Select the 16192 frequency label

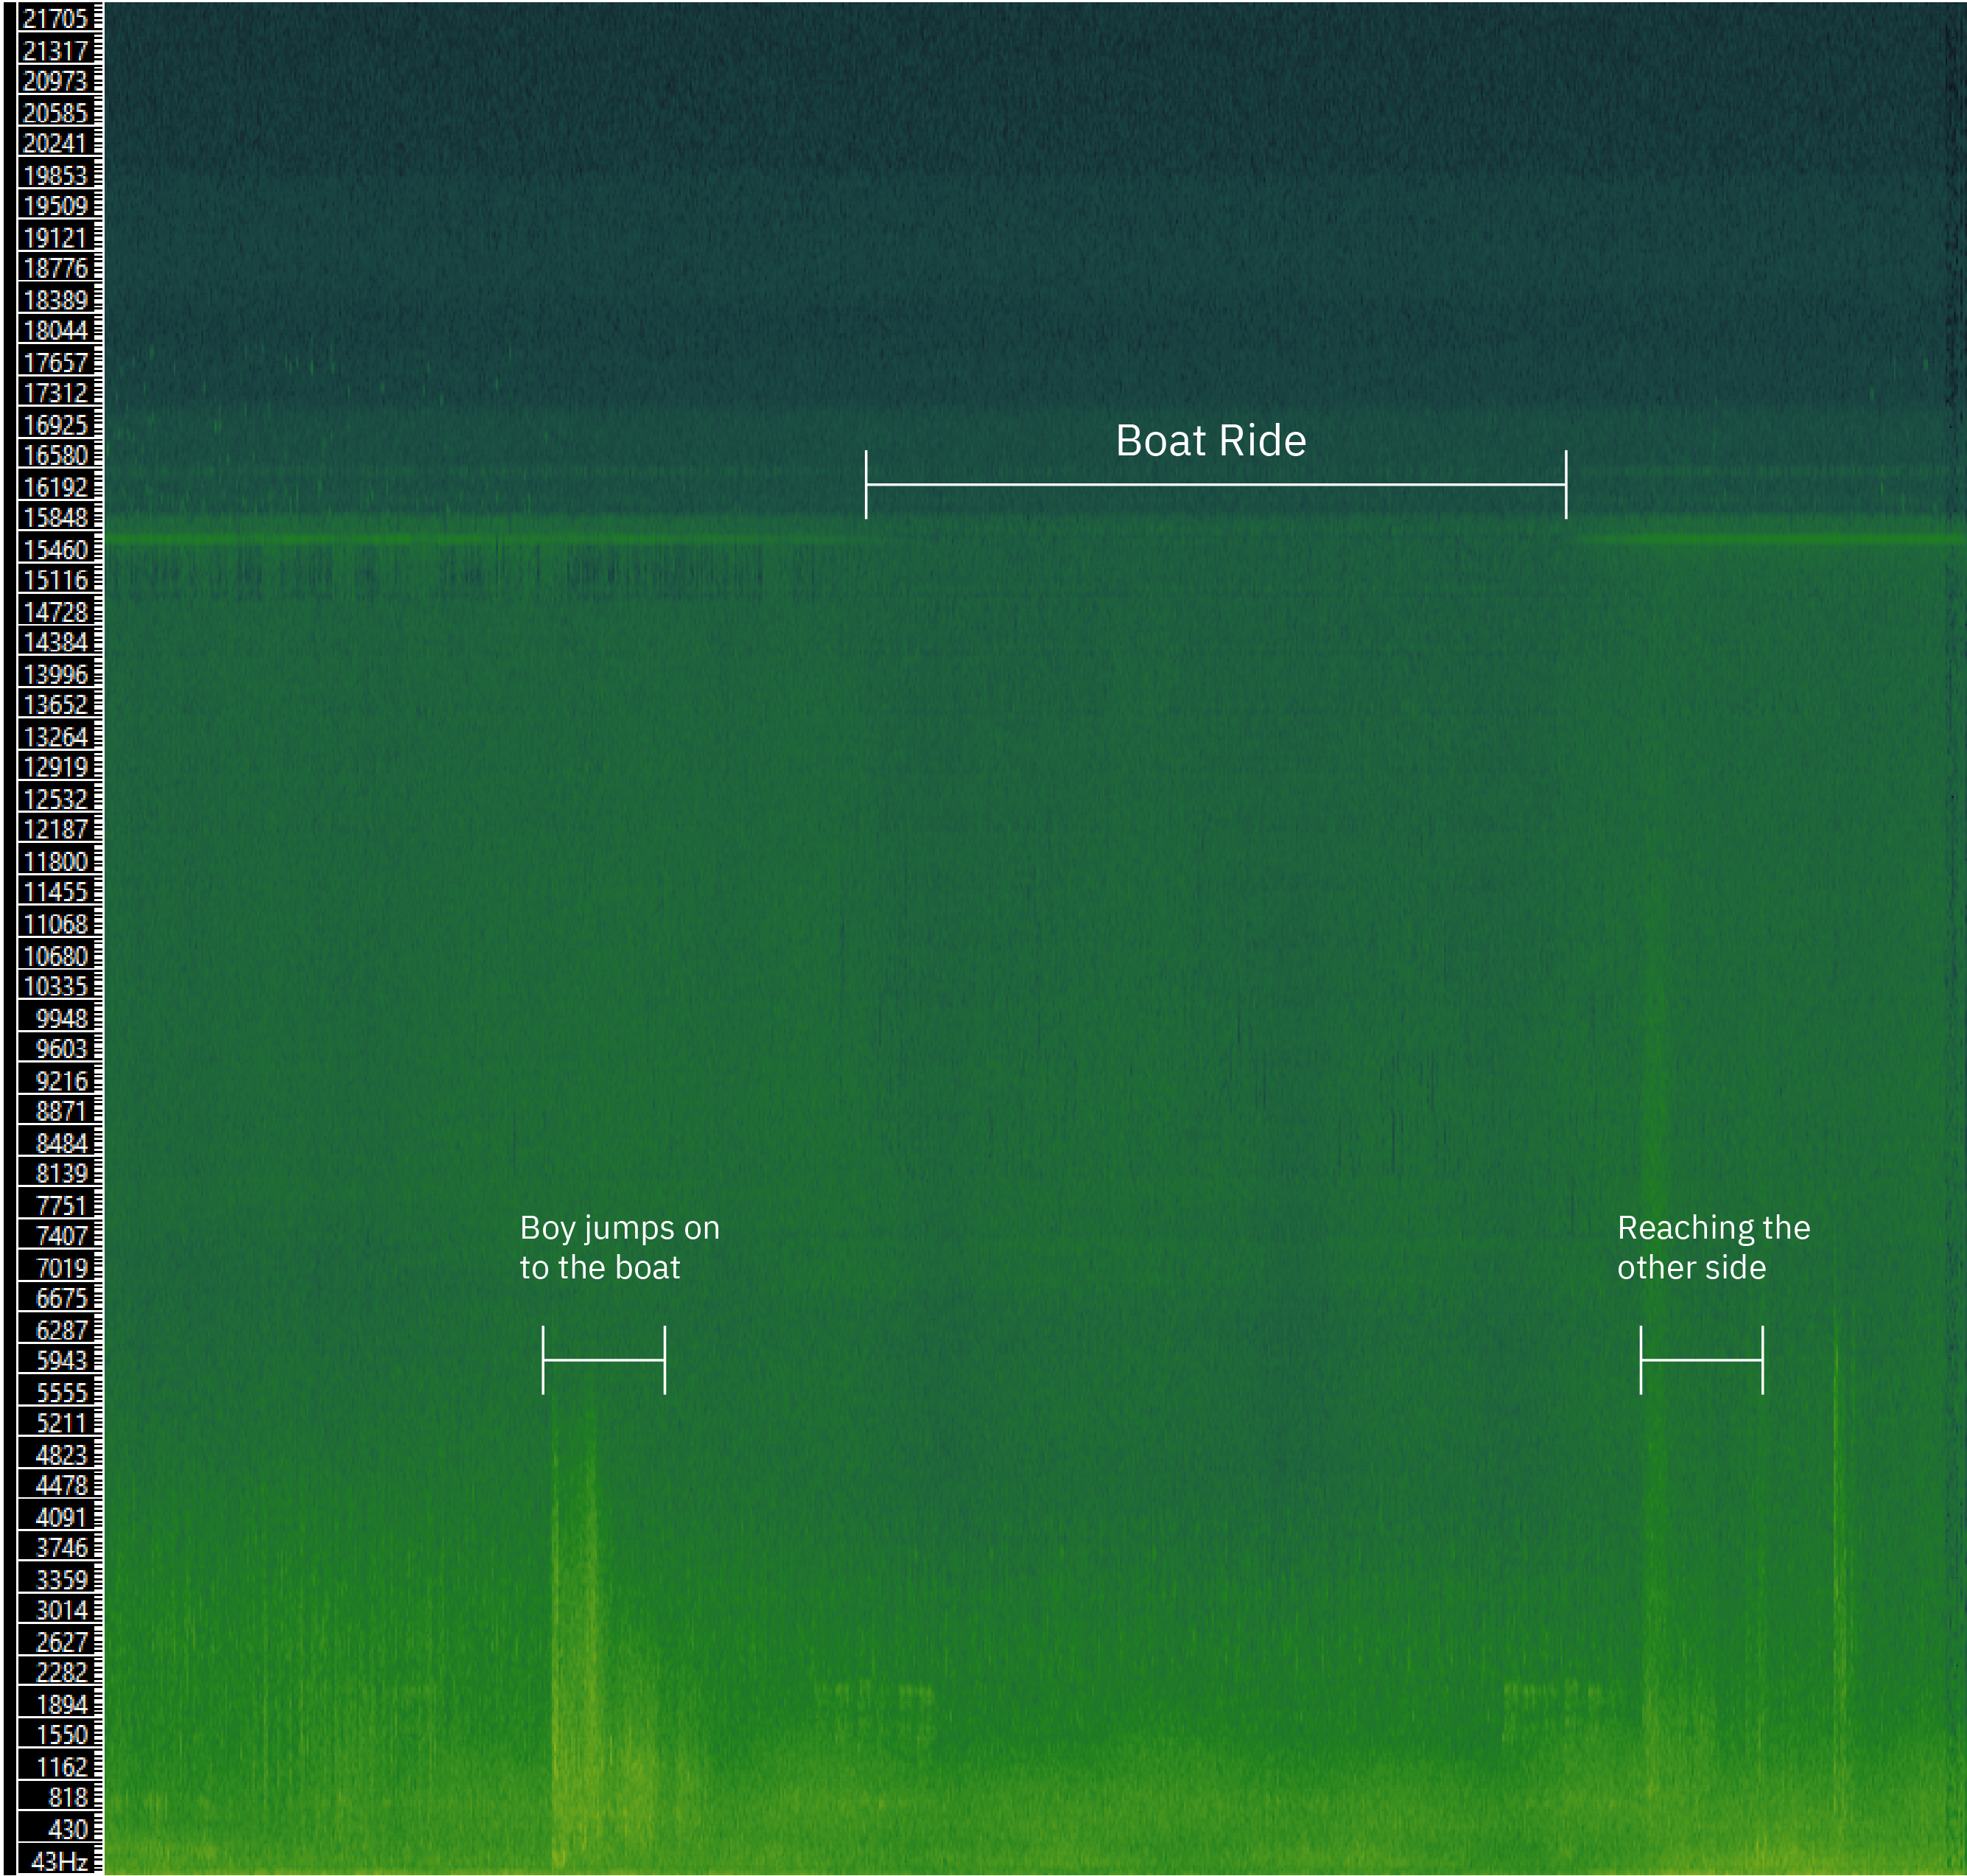[x=56, y=487]
